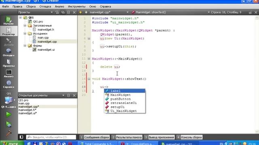This screenshot has width=259, height=145.
Task: Open the Инструменты menu
Action: pos(76,6)
